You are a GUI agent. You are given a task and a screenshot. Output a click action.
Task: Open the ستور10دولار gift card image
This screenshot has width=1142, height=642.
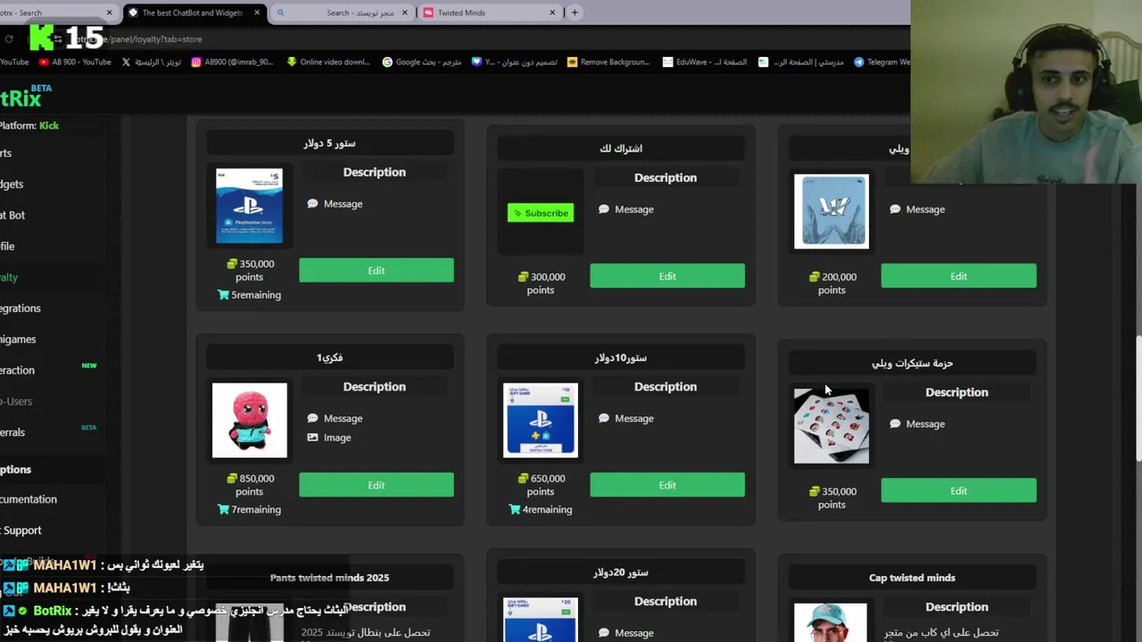[x=541, y=420]
